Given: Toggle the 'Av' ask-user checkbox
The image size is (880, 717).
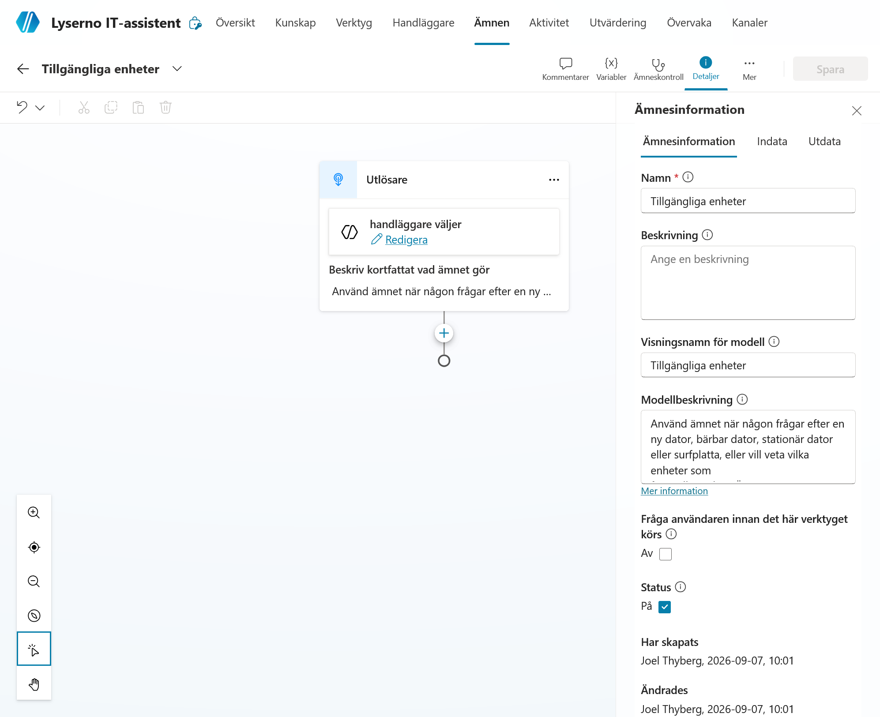Looking at the screenshot, I should (x=666, y=554).
